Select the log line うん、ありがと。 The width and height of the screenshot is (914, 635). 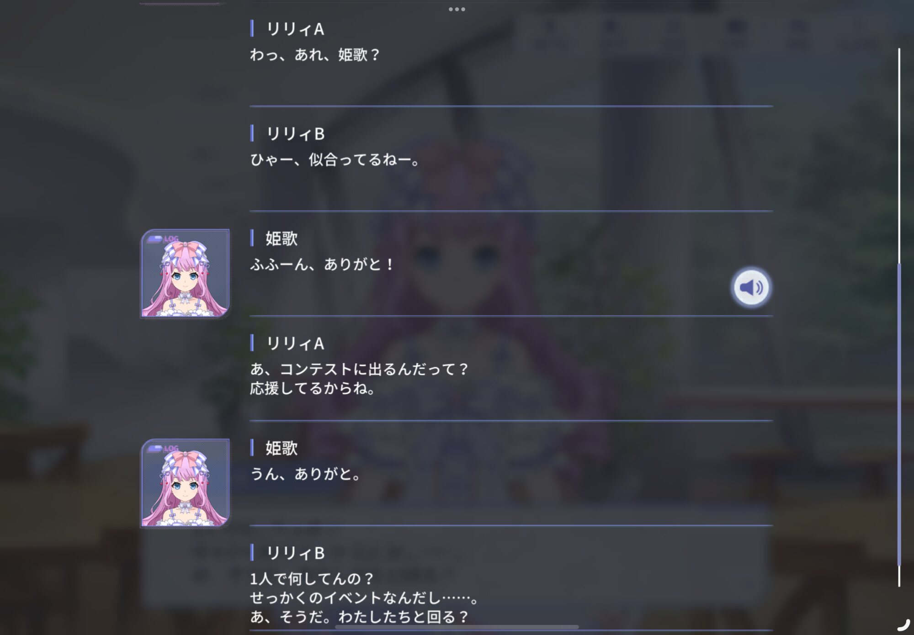(x=306, y=474)
